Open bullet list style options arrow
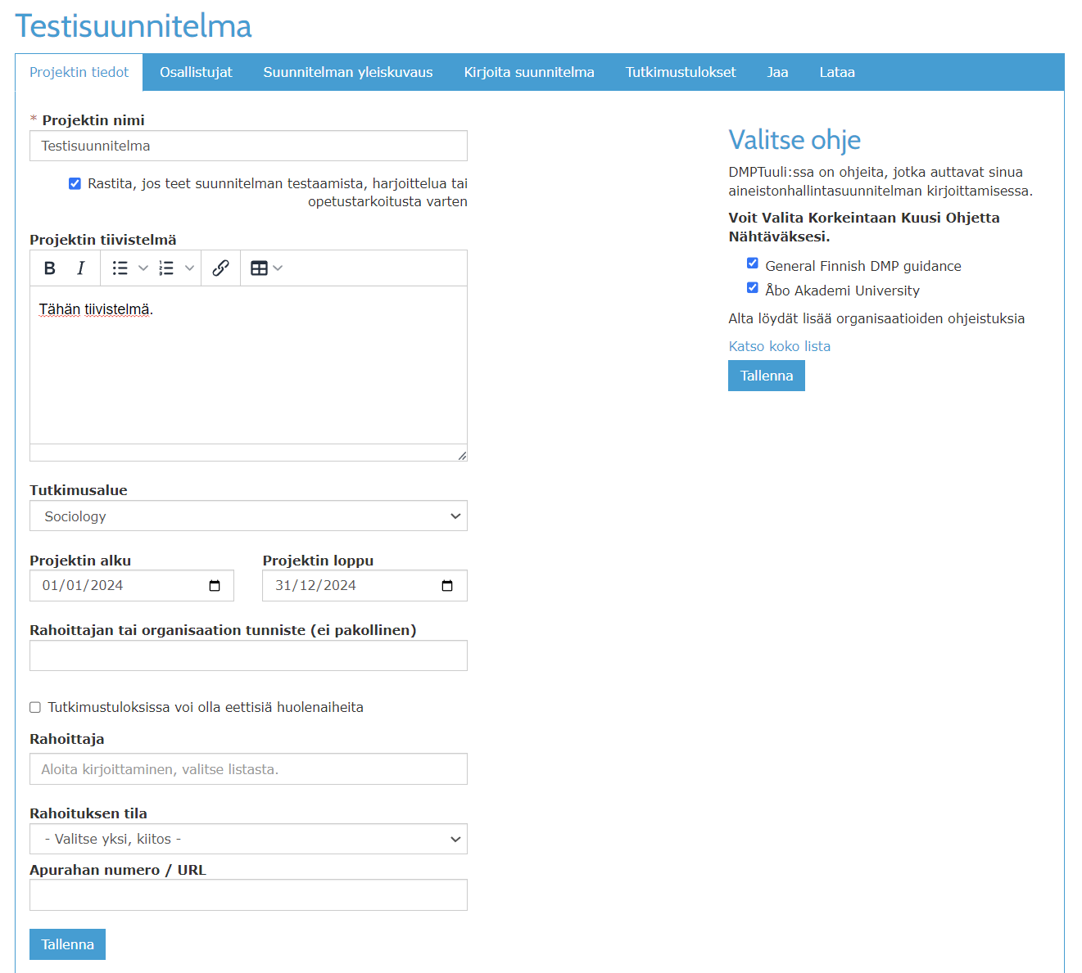Screen dimensions: 1082x973 pos(143,268)
